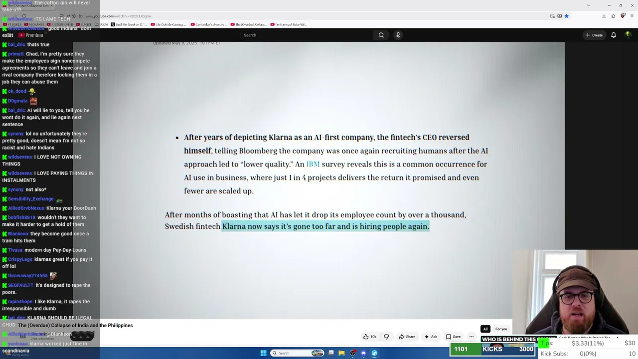Click the picture-in-picture icon in address bar
The width and height of the screenshot is (638, 359).
coord(552,16)
